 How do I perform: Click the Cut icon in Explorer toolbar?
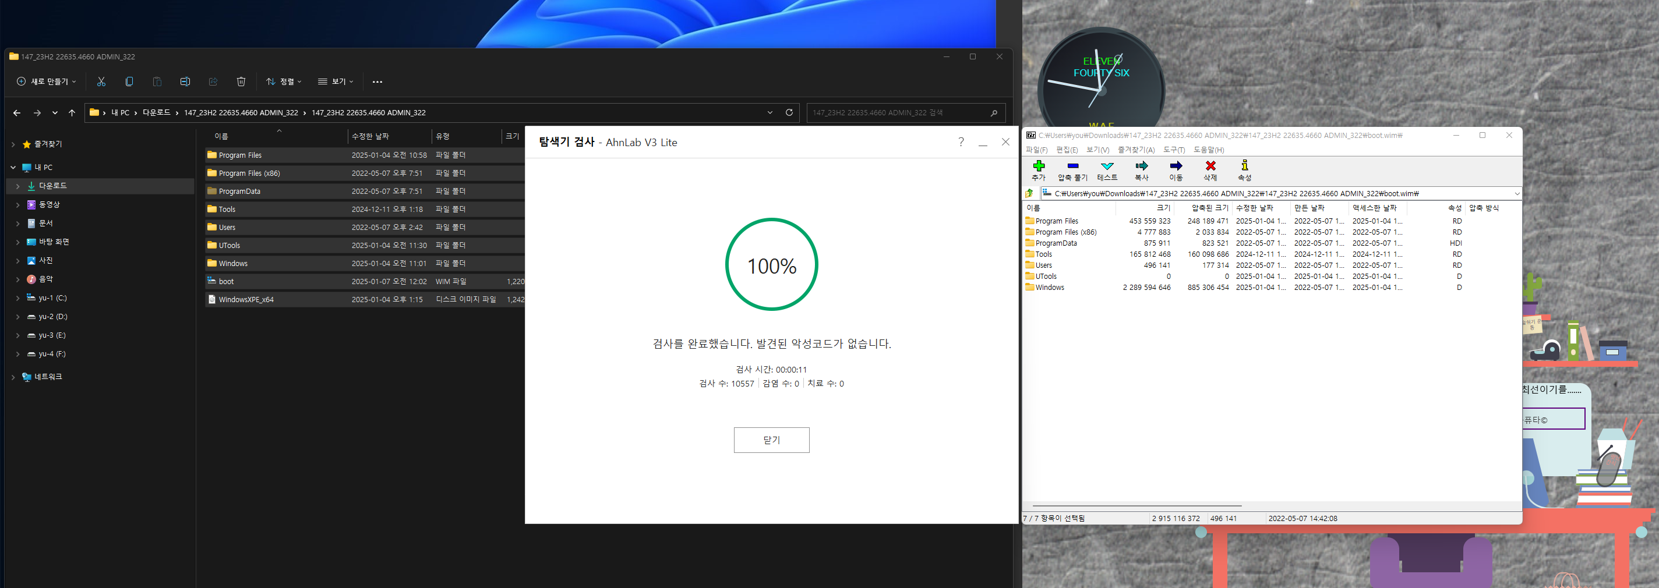click(x=101, y=82)
